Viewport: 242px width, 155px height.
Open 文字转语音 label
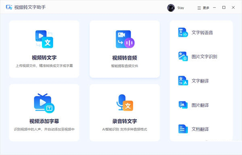pos(202,32)
